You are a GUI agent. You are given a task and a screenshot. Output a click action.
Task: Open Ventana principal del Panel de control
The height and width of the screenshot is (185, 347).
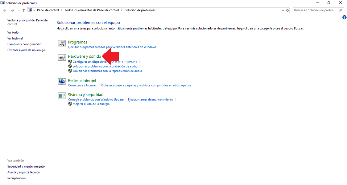pyautogui.click(x=28, y=22)
